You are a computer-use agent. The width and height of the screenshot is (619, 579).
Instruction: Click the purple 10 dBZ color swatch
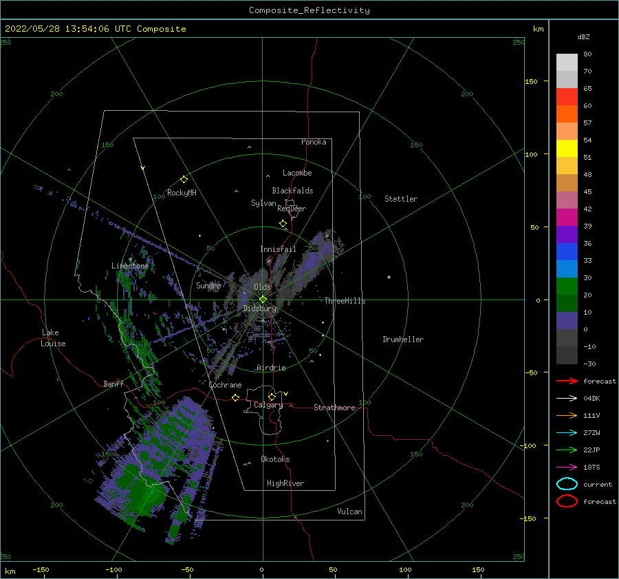(567, 321)
